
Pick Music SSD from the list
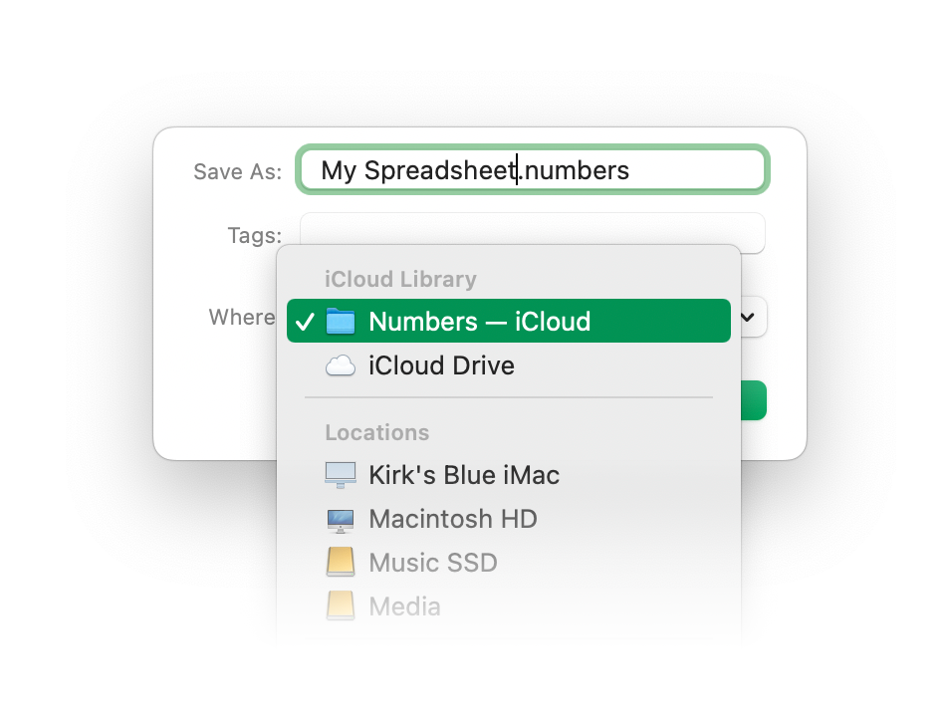[x=509, y=563]
